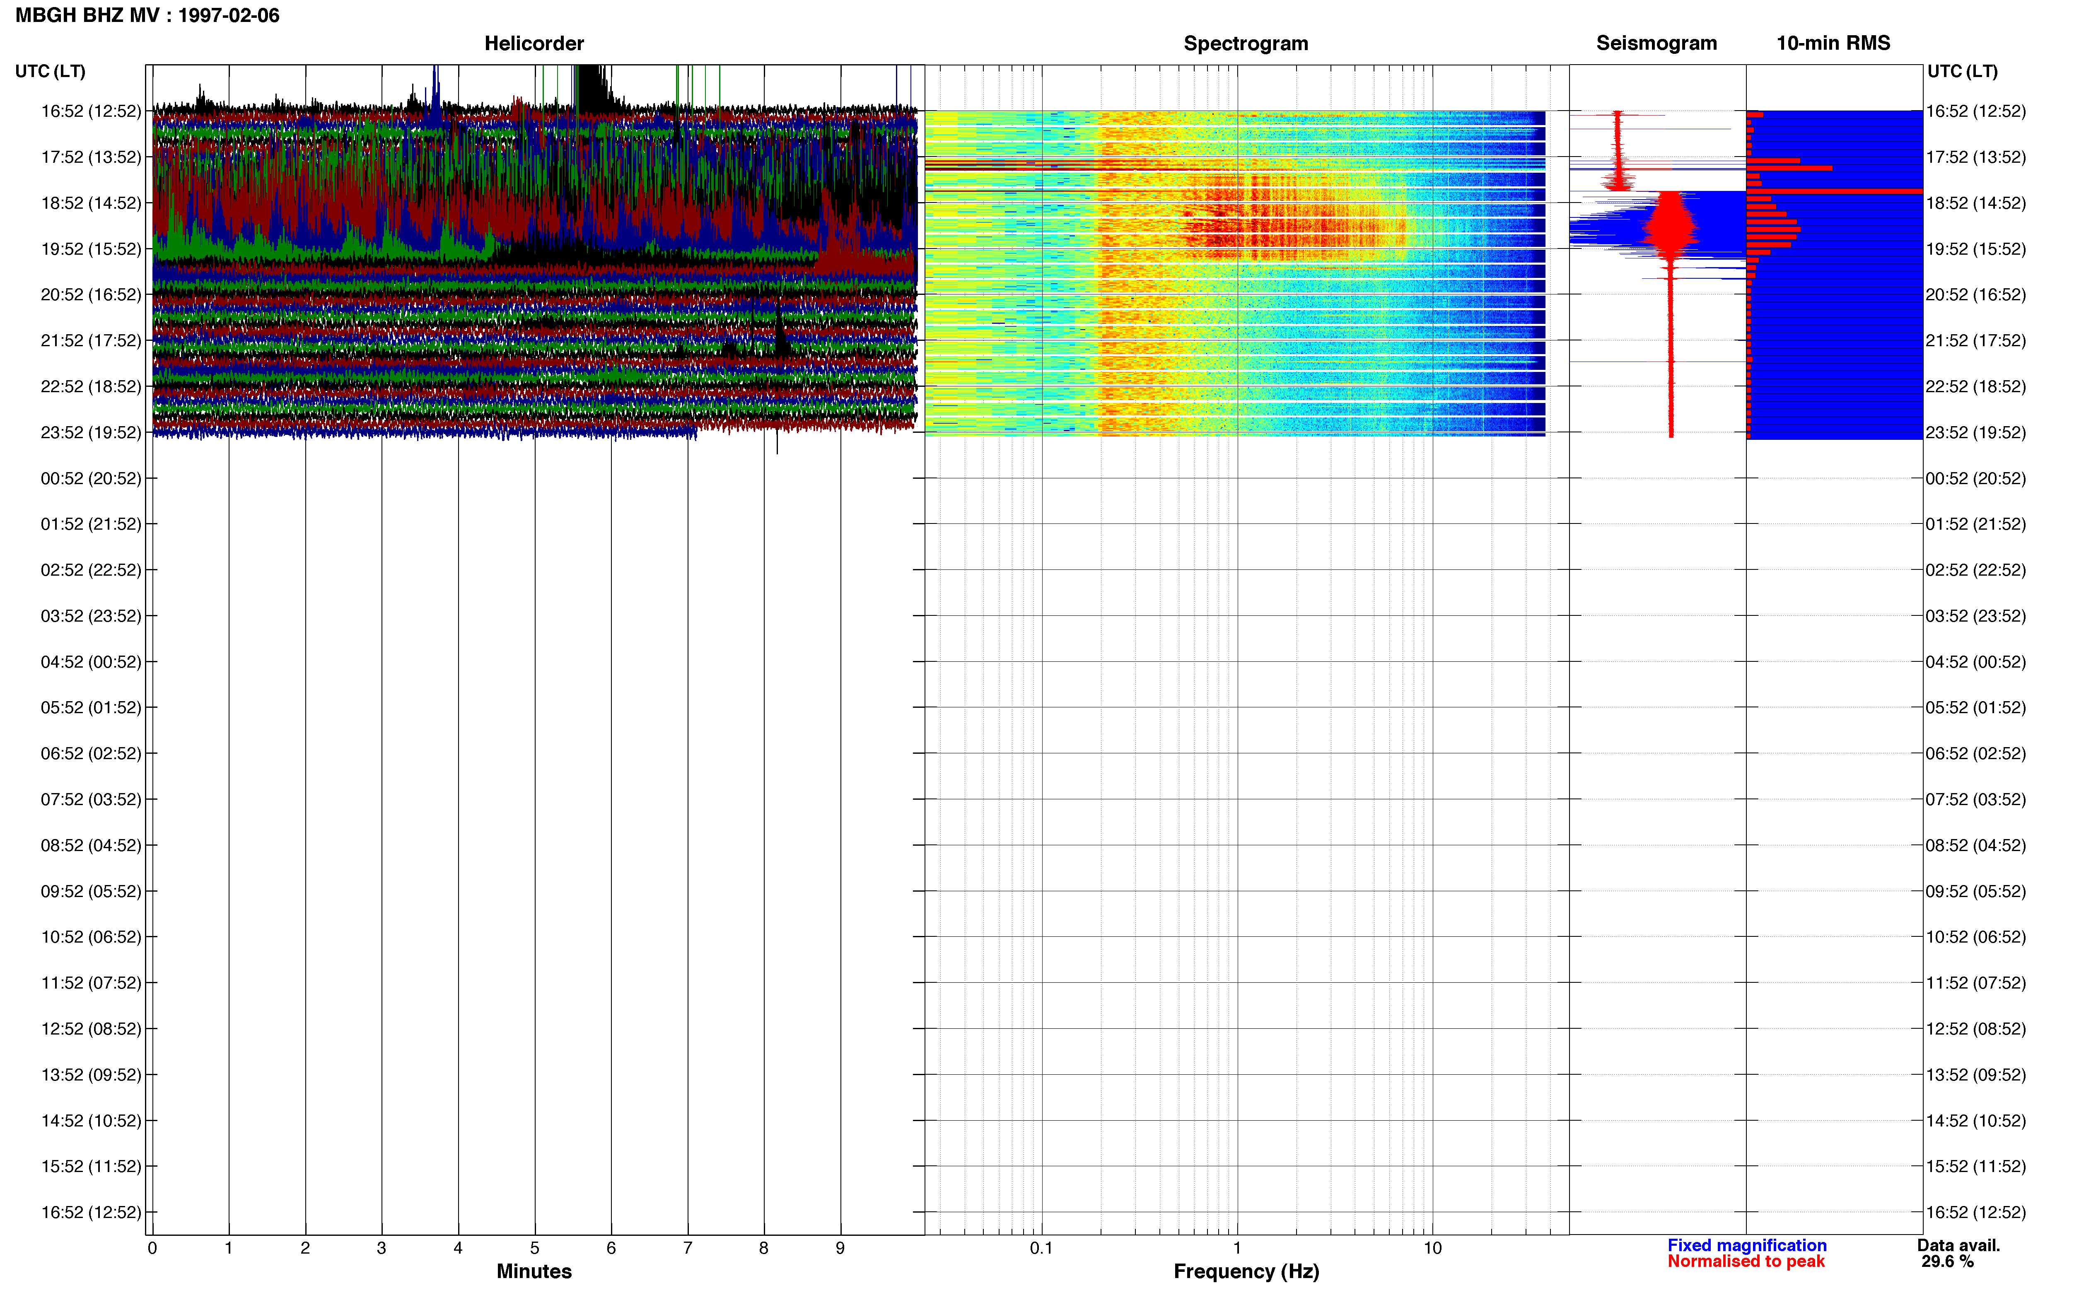
Task: Click the 0.1 frequency tick label
Action: 1041,1248
